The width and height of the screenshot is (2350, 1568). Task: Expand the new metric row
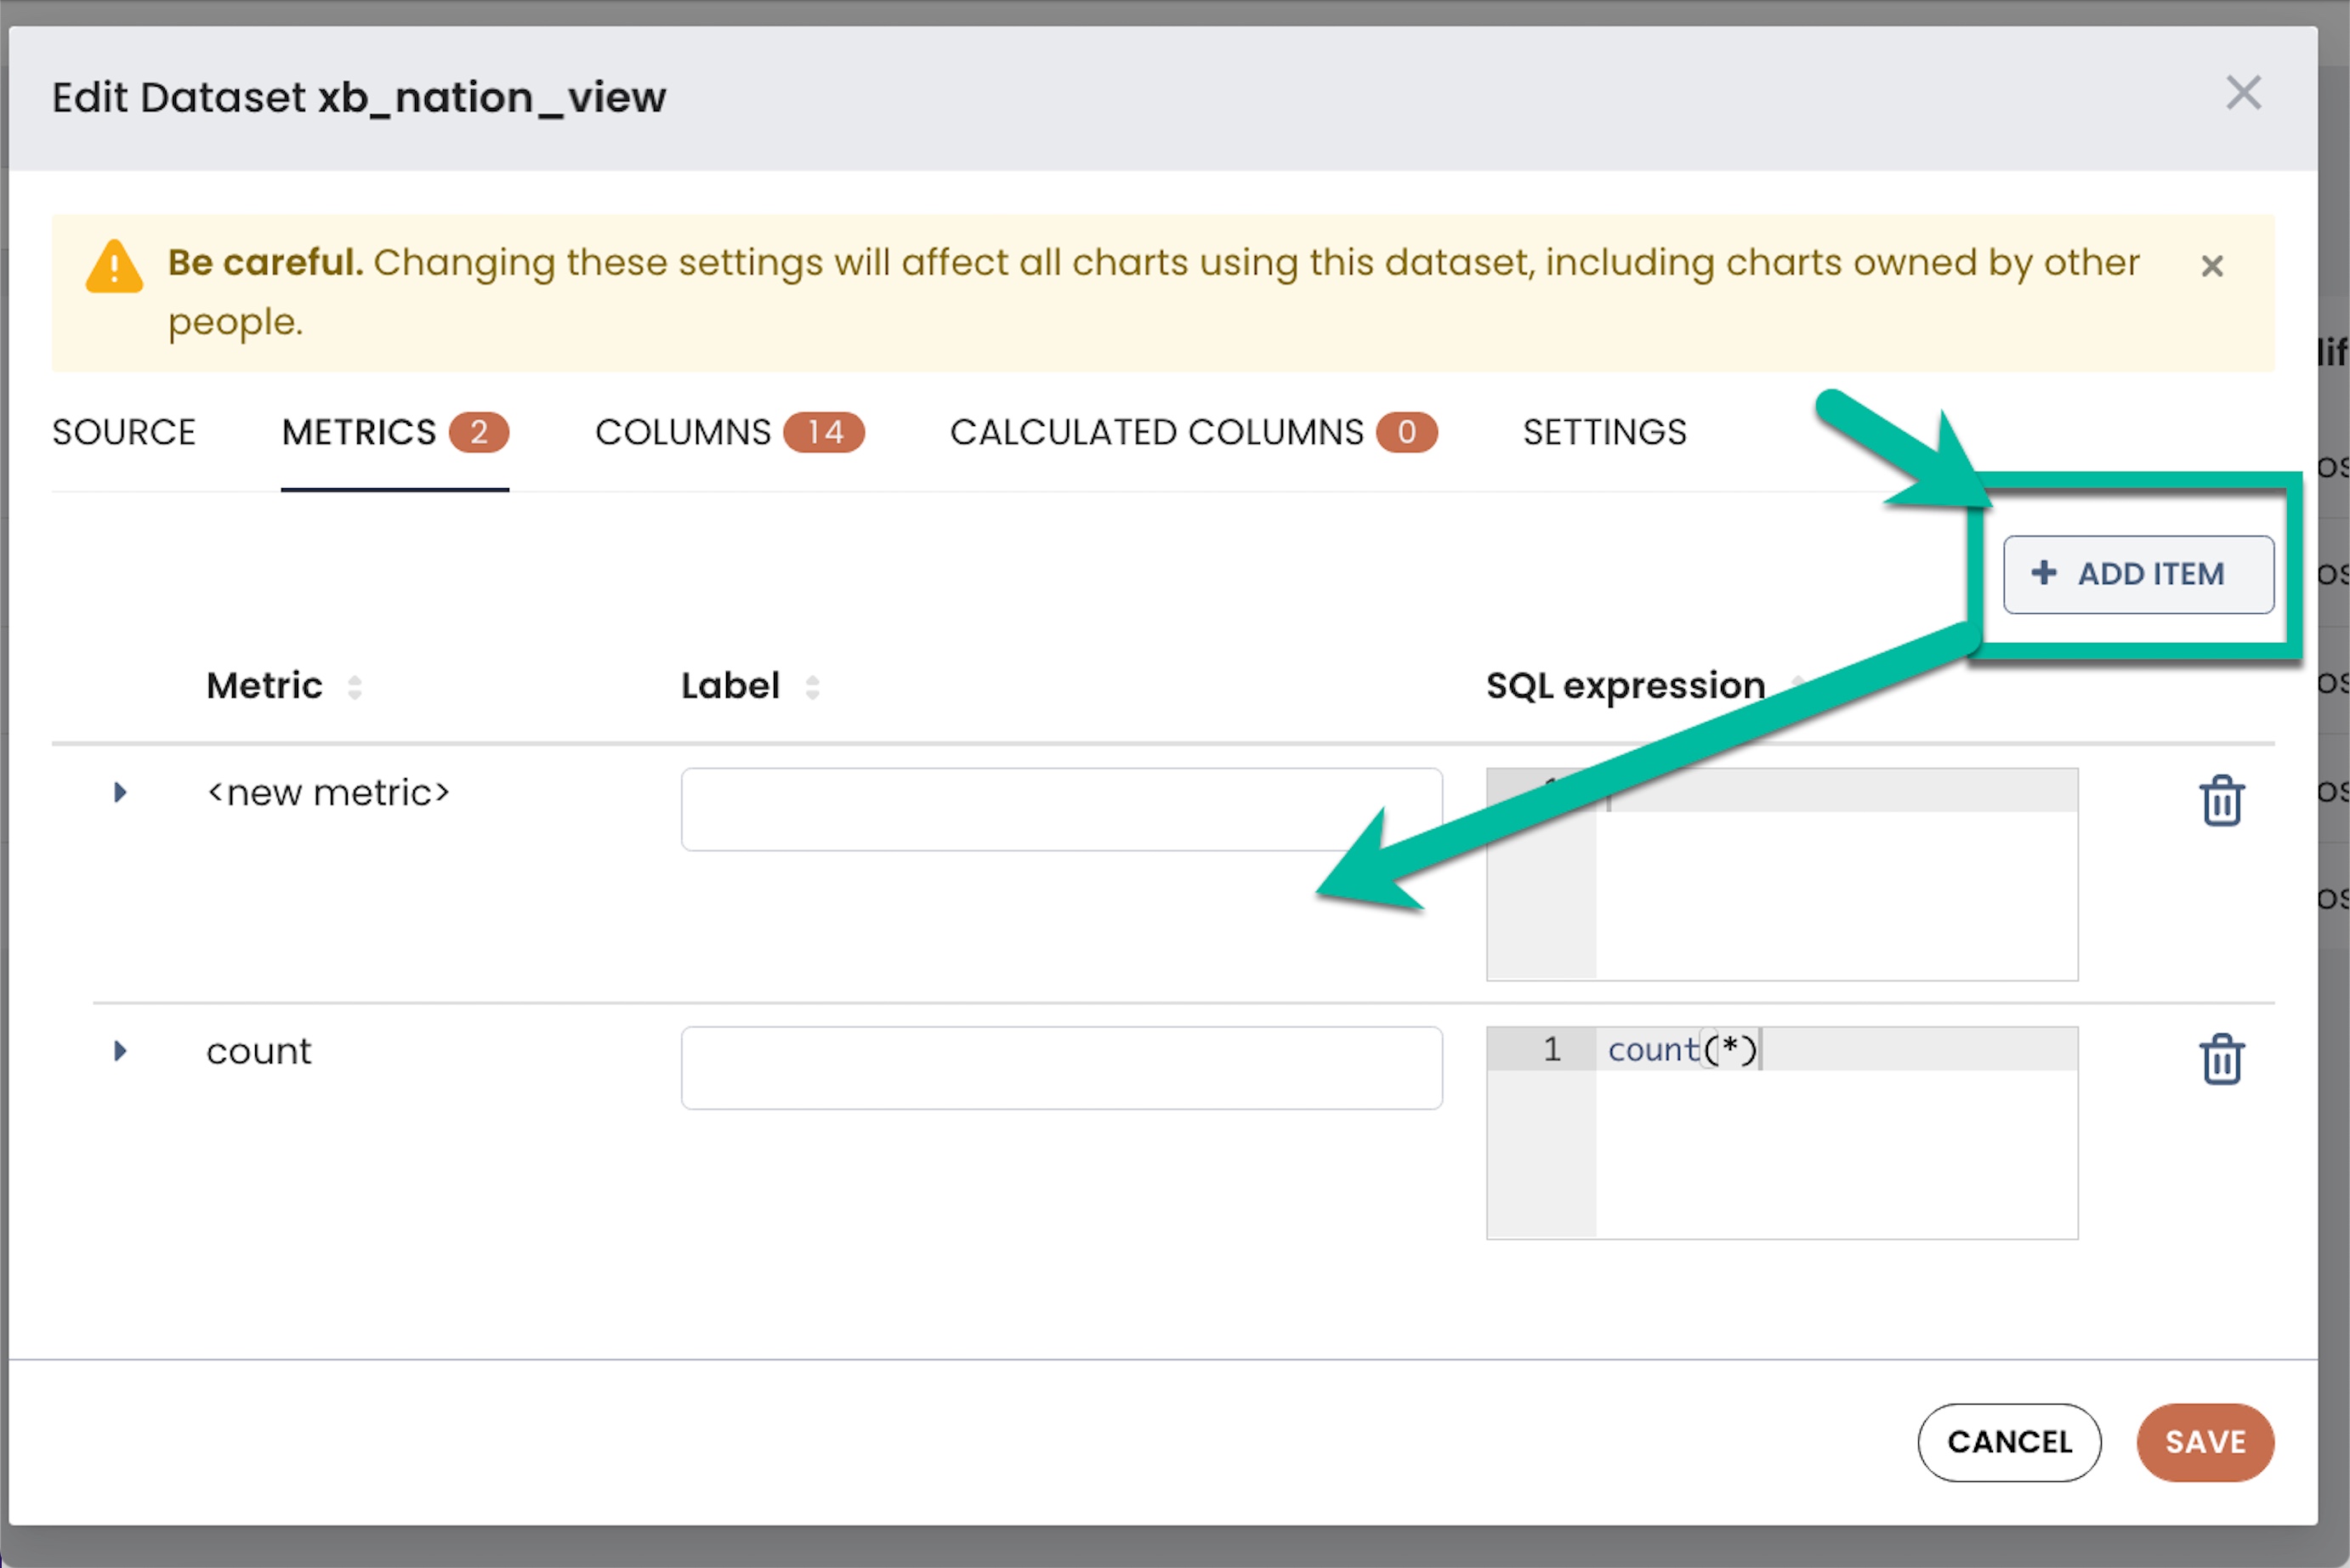point(120,793)
